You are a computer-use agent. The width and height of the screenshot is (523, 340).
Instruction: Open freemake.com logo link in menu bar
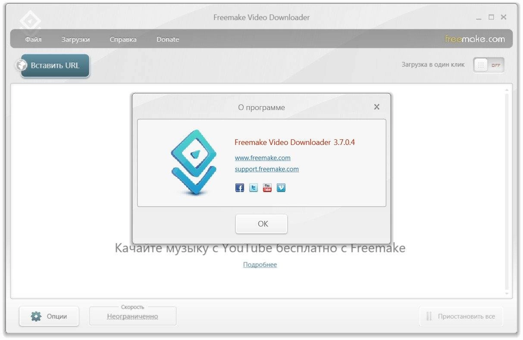tap(475, 39)
